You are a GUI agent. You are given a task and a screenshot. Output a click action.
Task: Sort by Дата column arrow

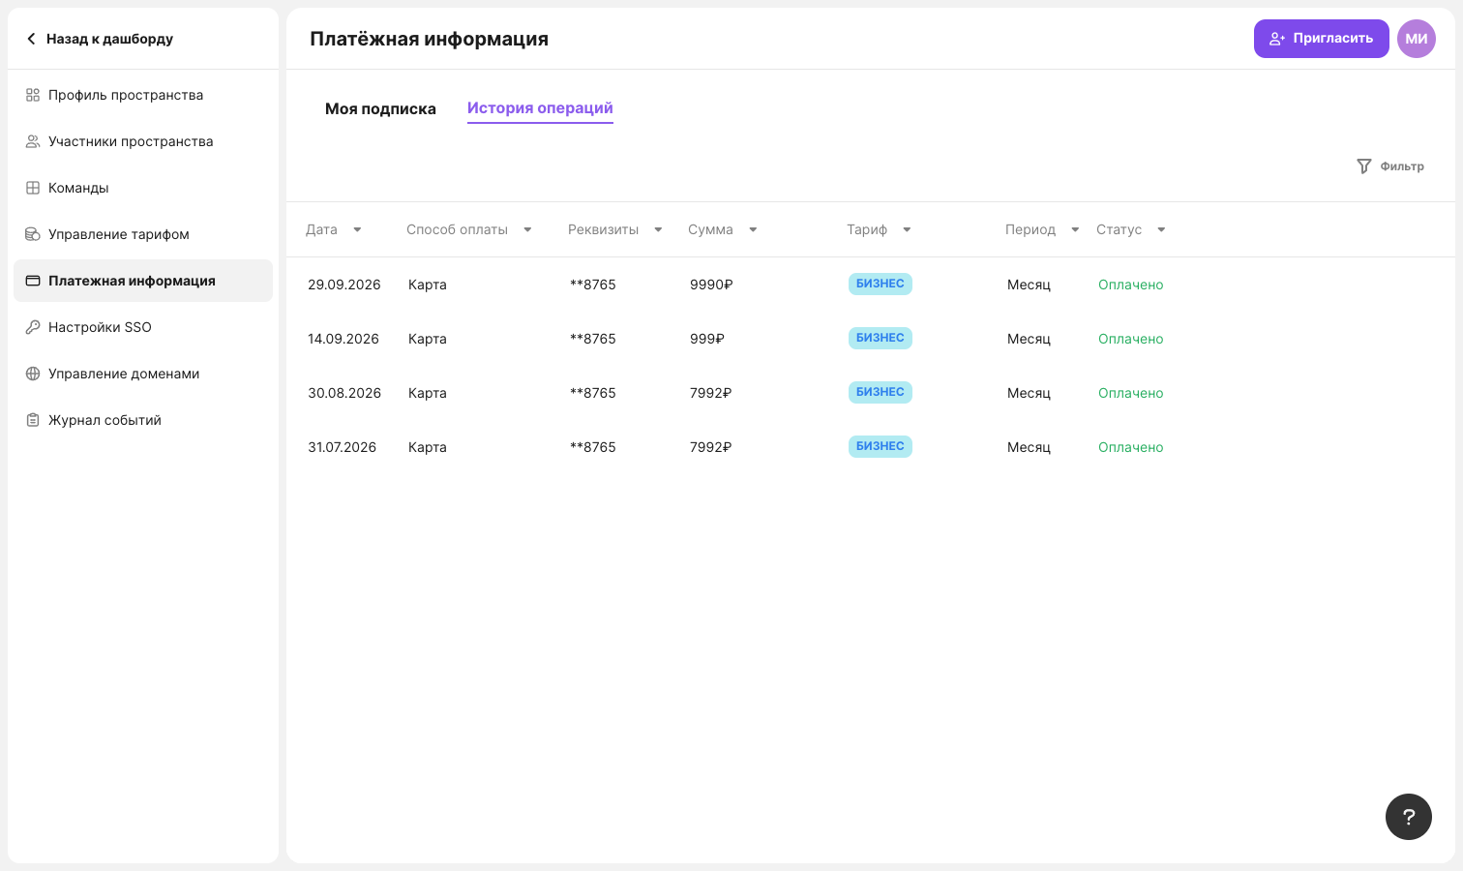tap(357, 229)
